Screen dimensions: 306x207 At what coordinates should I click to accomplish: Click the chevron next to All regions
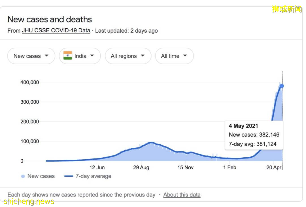(143, 56)
